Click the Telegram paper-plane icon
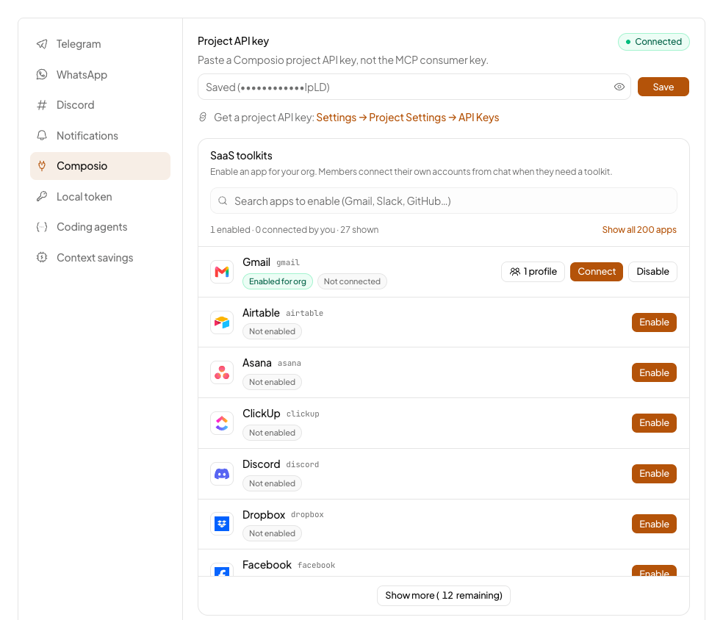The width and height of the screenshot is (723, 620). tap(42, 44)
